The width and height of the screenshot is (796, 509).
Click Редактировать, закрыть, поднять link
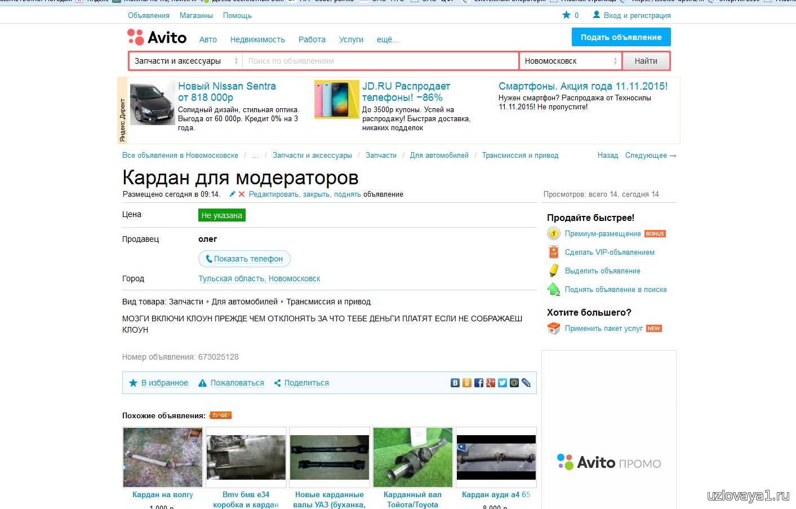[x=305, y=194]
